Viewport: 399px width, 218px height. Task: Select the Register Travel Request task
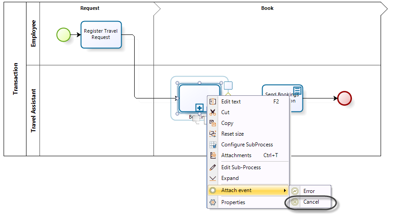101,34
